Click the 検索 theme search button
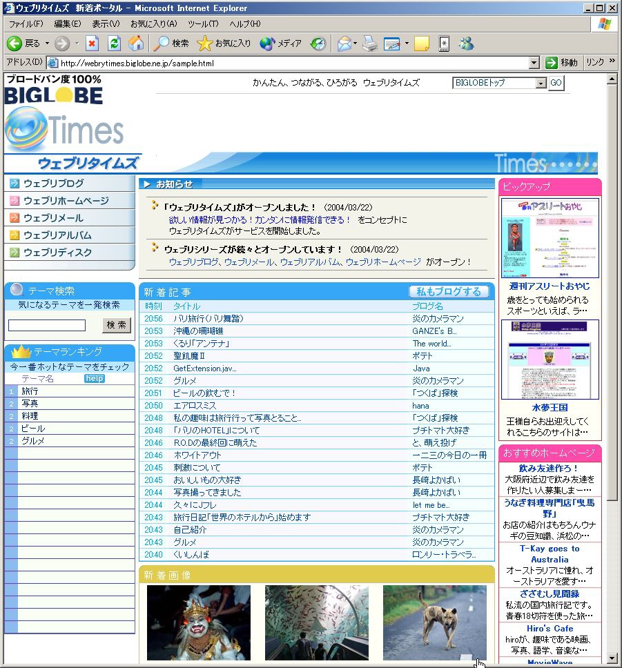The width and height of the screenshot is (622, 668). (117, 325)
